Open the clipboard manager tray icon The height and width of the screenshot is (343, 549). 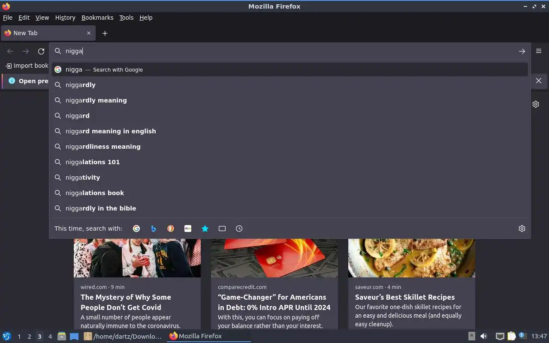click(511, 336)
